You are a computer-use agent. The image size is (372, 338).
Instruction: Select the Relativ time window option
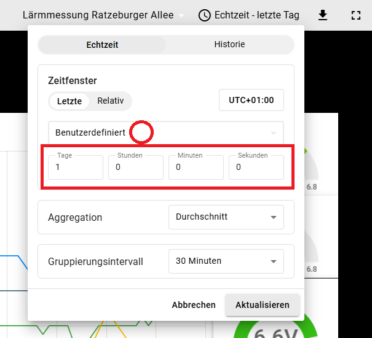pyautogui.click(x=111, y=101)
